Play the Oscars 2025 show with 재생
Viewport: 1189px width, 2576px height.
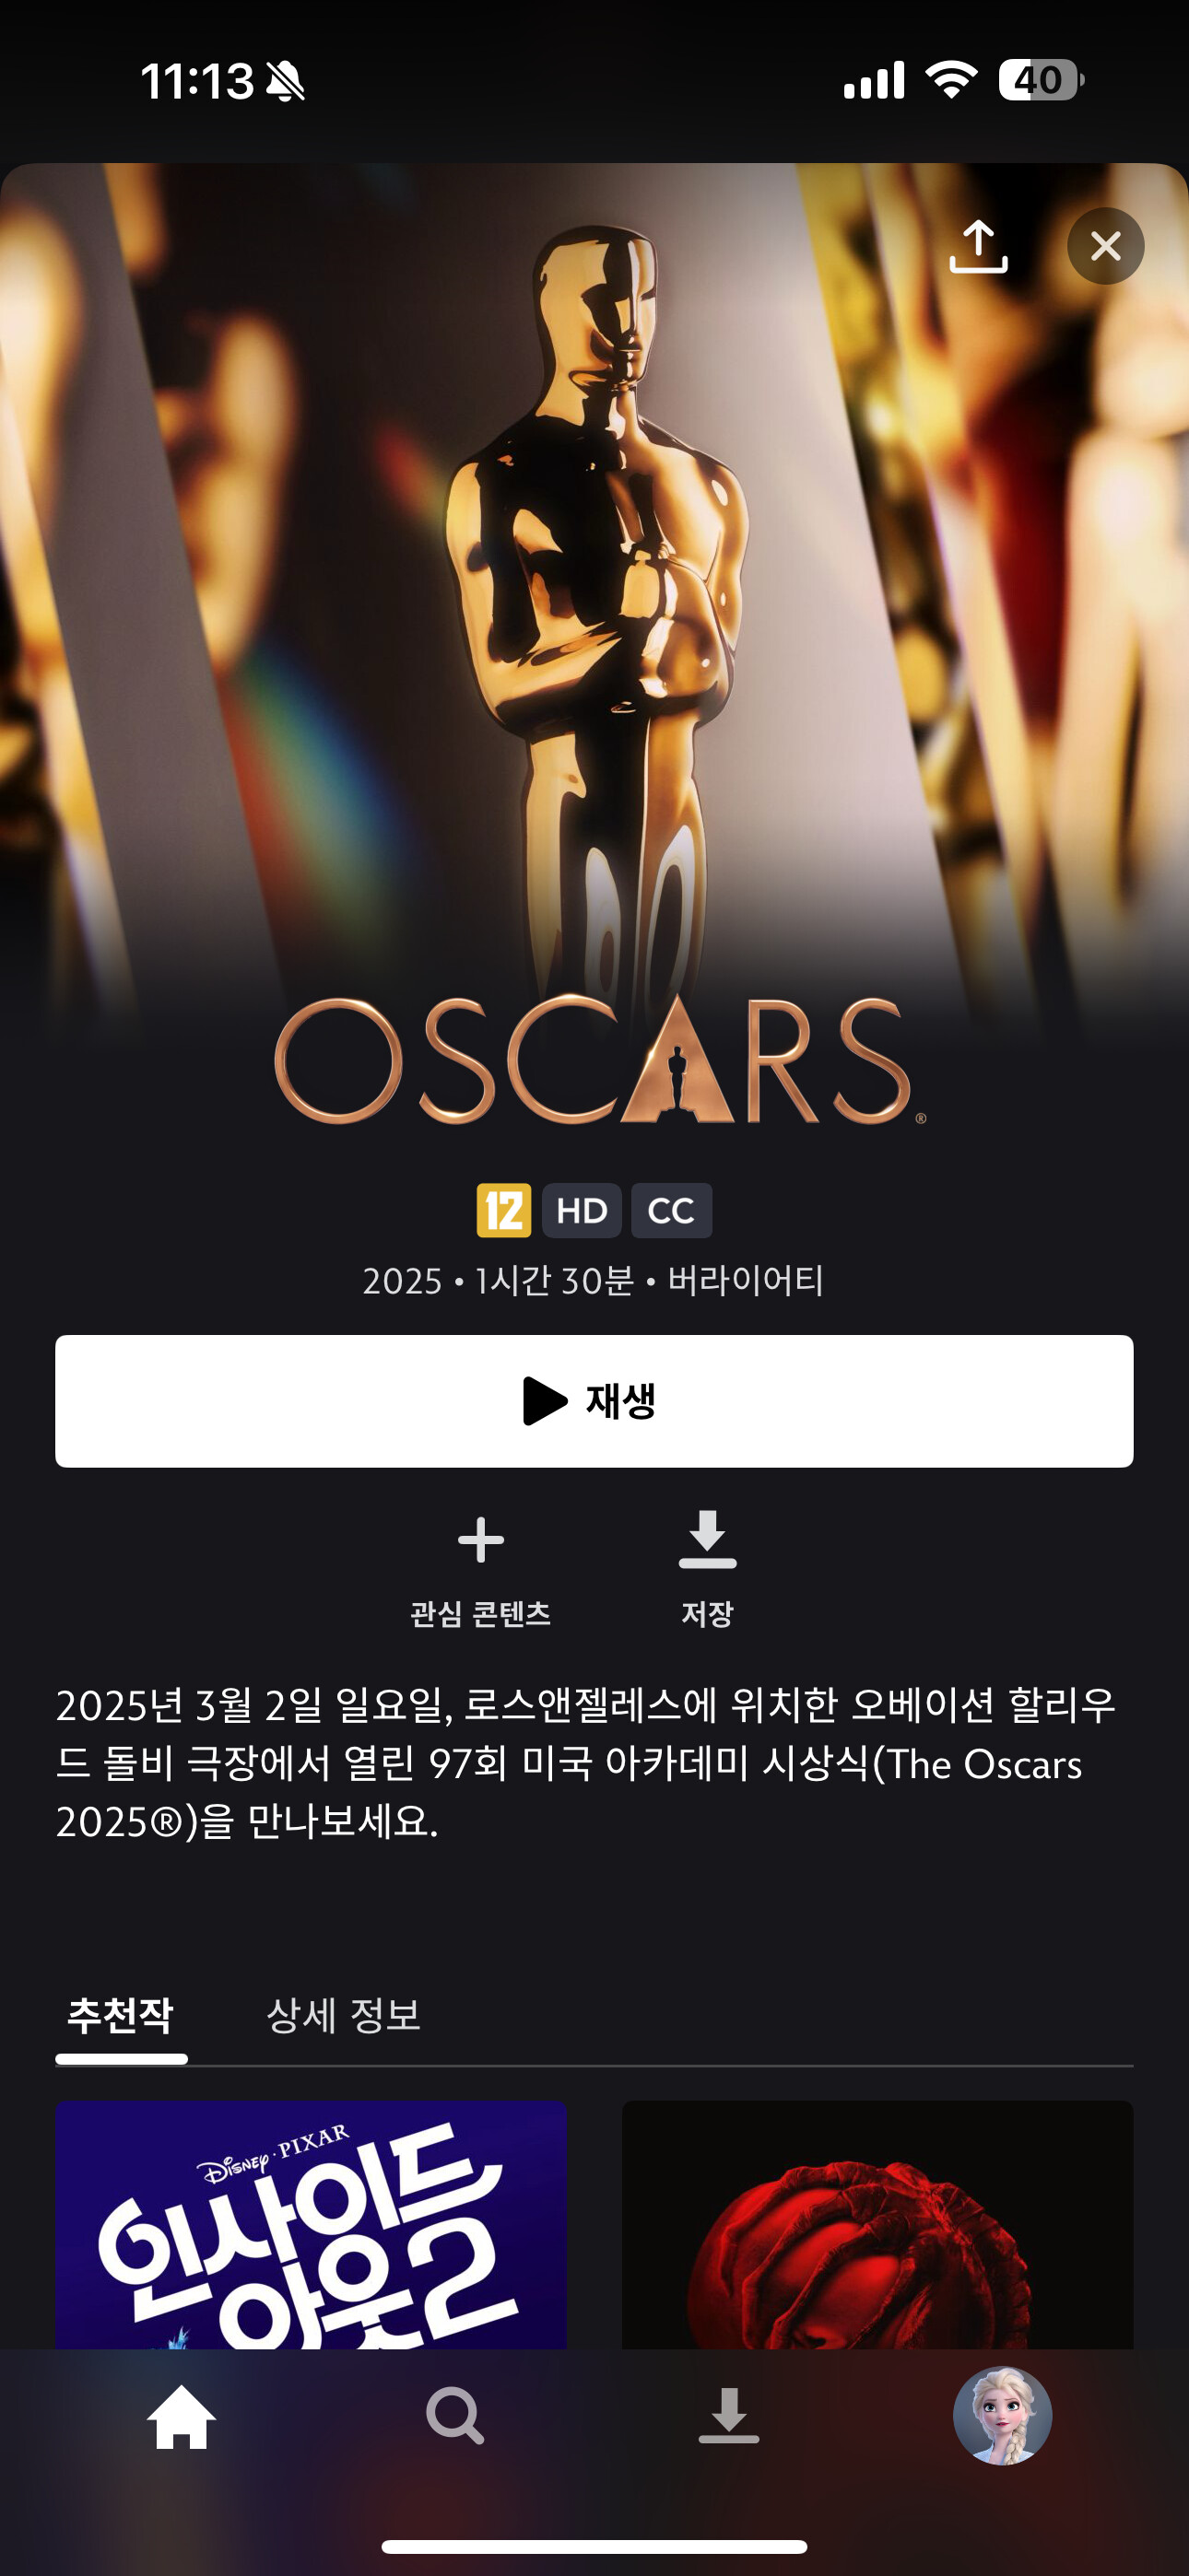594,1401
